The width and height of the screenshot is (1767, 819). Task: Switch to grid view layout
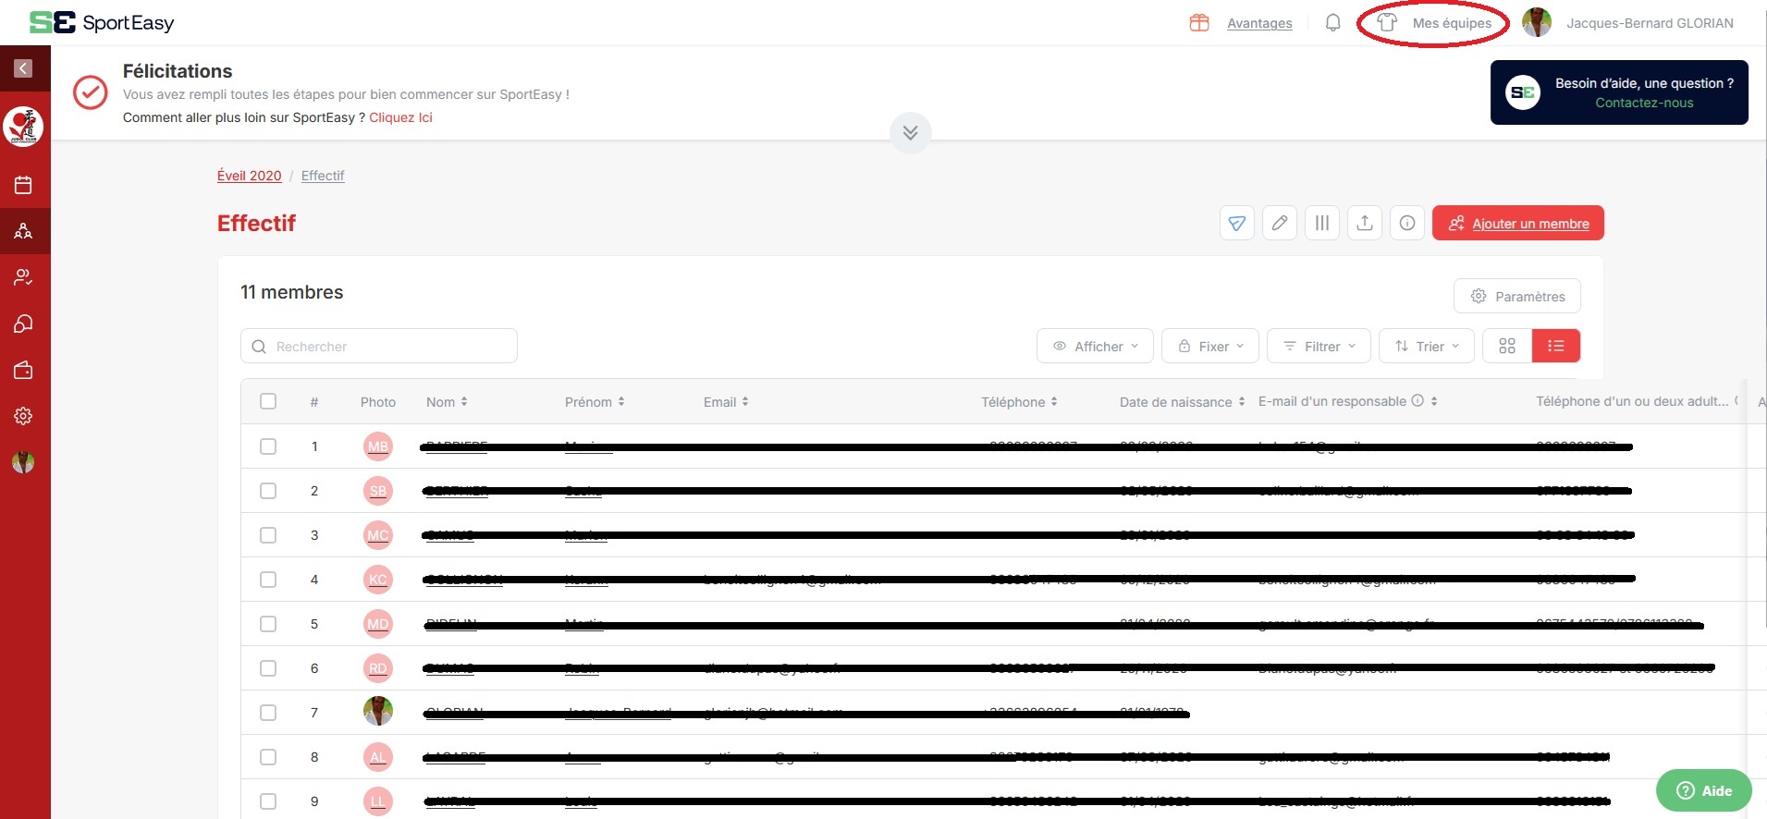tap(1506, 346)
